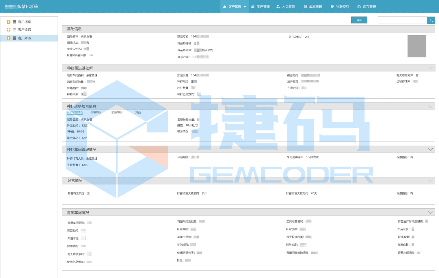Click the list icon beside 客户档案
The width and height of the screenshot is (439, 278).
[14, 22]
